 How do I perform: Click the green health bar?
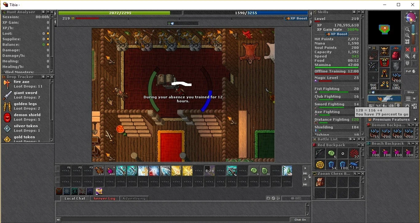[x=121, y=13]
